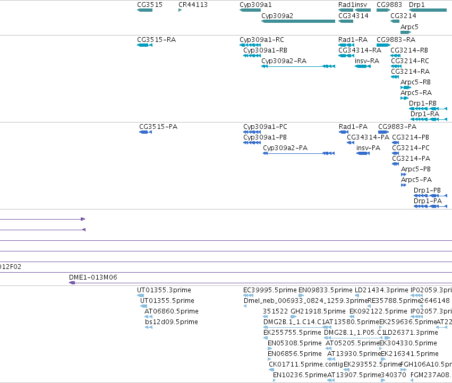Select the LD21434.3prime EST label

[x=381, y=290]
